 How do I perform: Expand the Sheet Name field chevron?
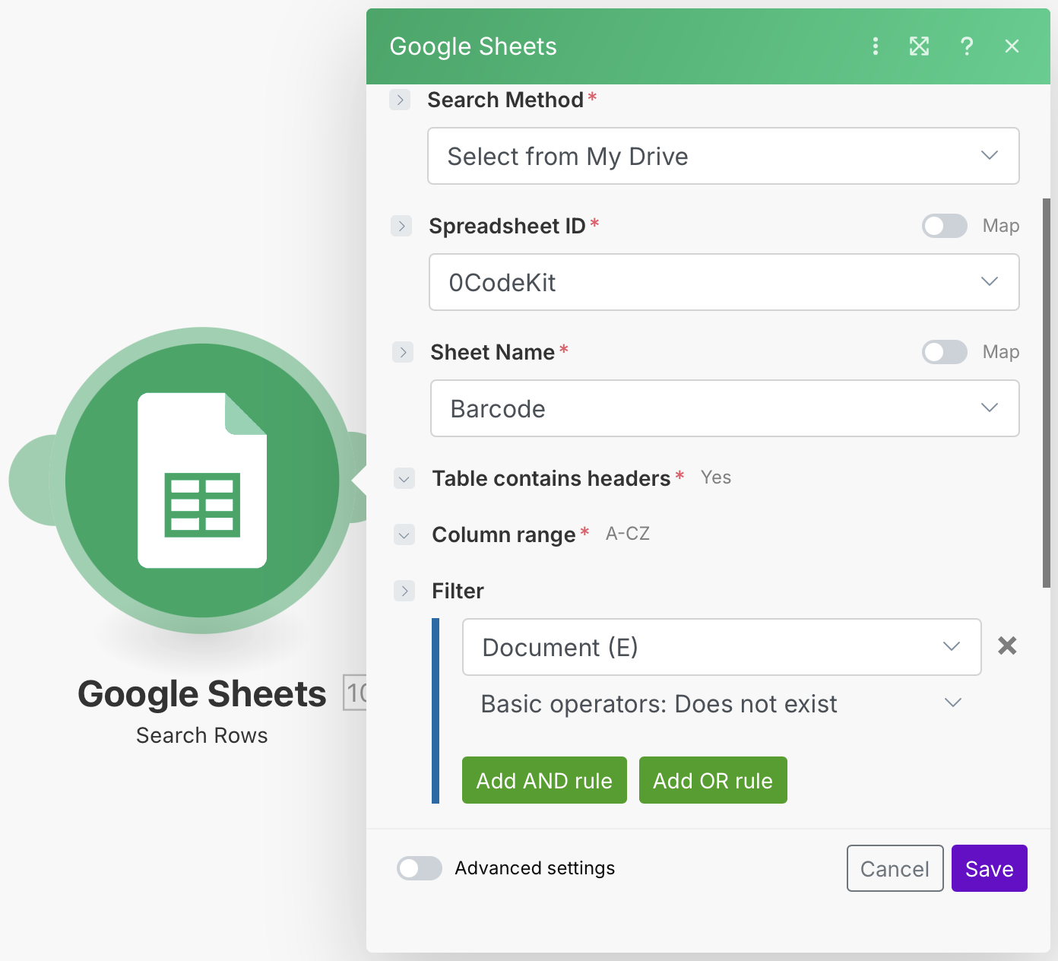(403, 352)
